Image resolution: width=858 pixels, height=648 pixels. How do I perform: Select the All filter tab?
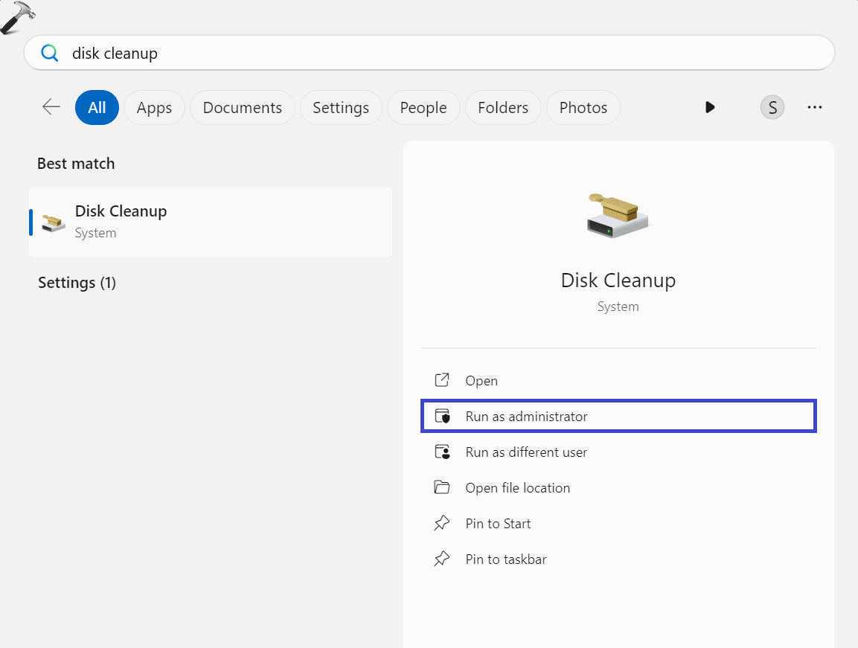[97, 108]
